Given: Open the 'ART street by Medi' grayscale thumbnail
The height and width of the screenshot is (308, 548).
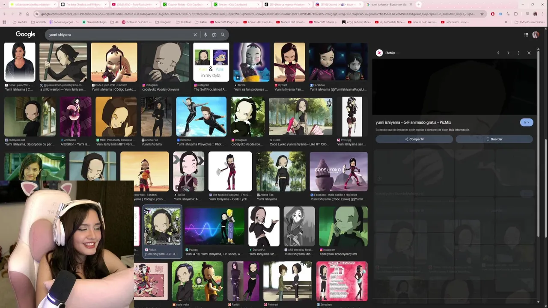Looking at the screenshot, I should [x=299, y=226].
